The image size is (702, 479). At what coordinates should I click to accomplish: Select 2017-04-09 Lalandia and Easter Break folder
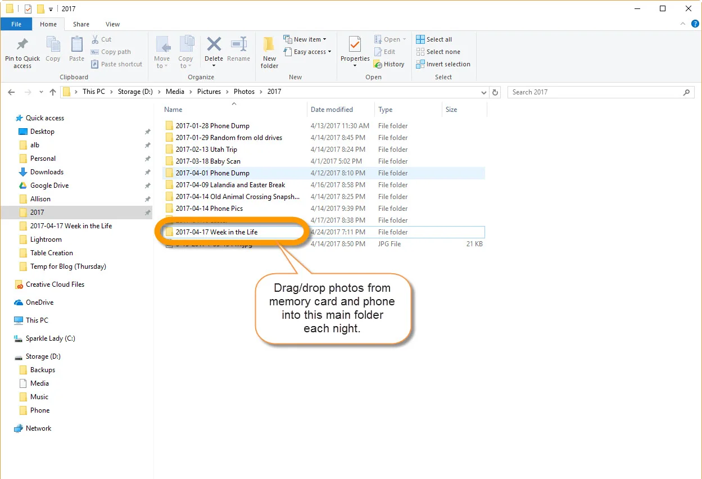(x=323, y=185)
